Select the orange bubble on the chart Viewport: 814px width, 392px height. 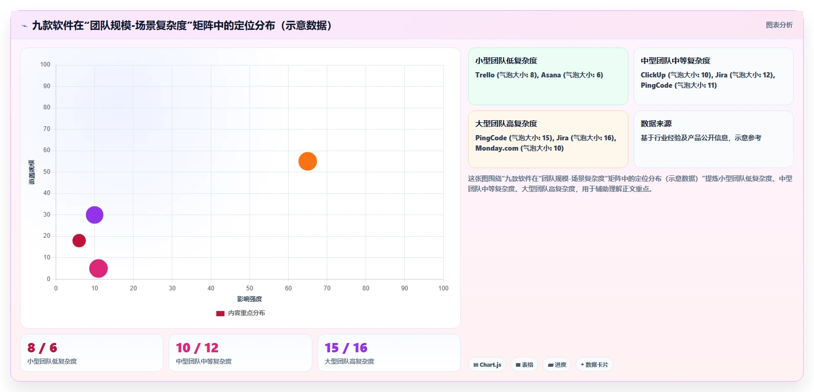pyautogui.click(x=308, y=161)
